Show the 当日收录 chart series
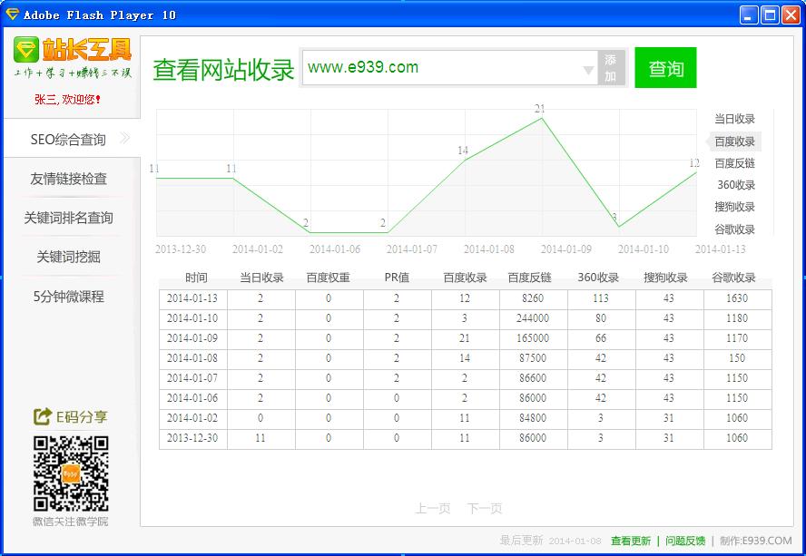 tap(733, 119)
